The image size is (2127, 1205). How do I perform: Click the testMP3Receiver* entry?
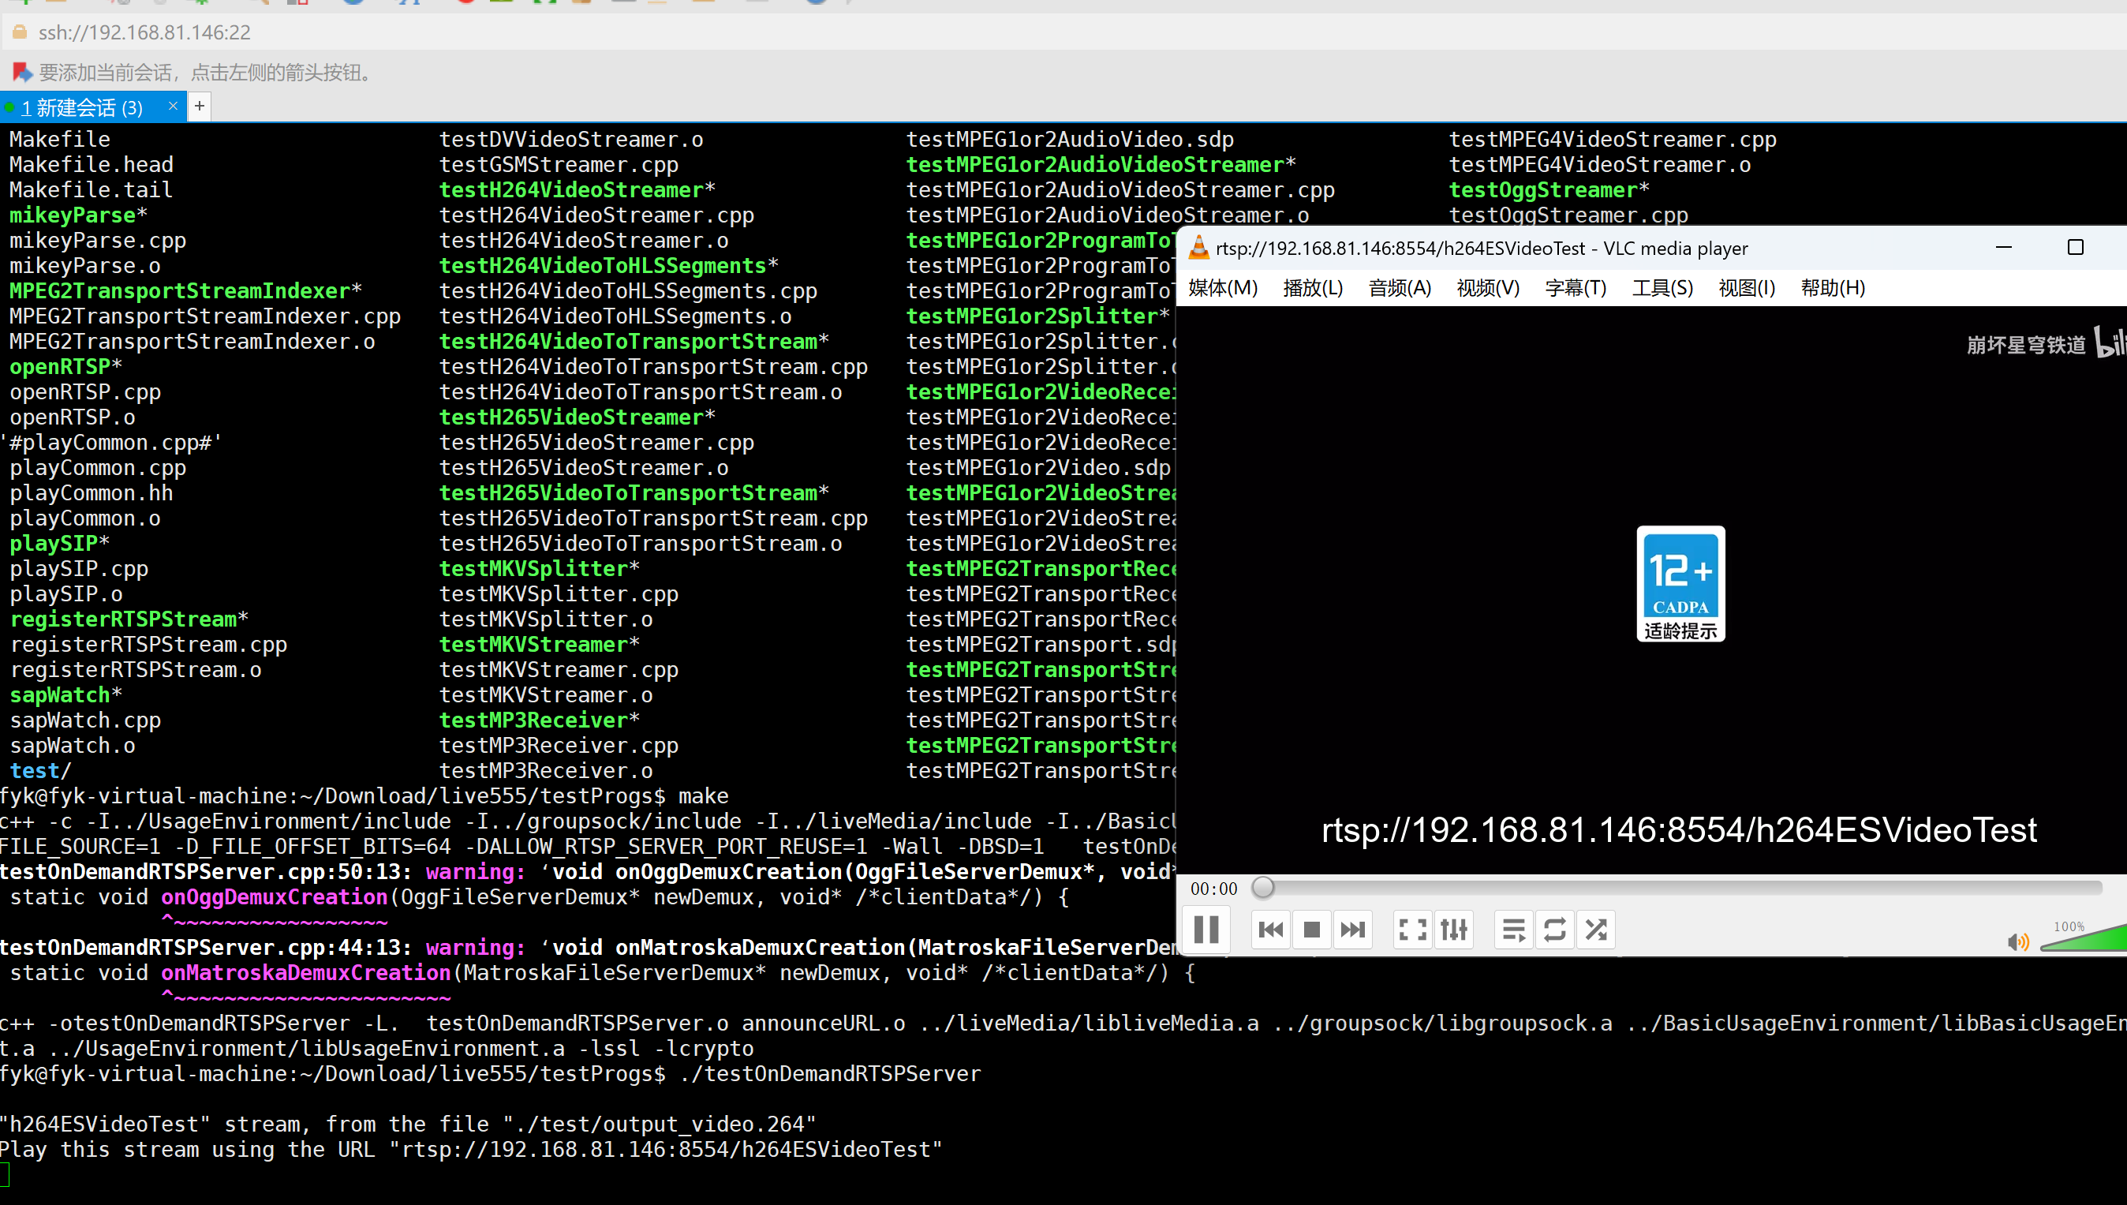540,720
